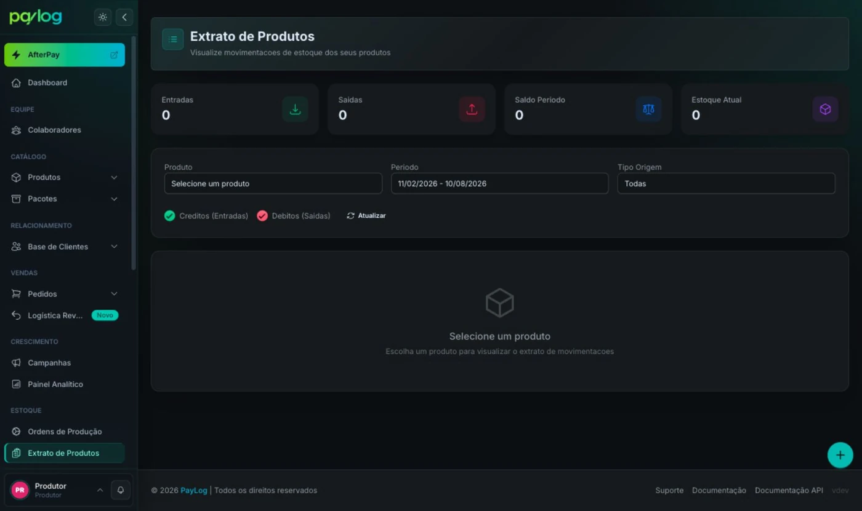This screenshot has width=862, height=511.
Task: Open the Tipo Origem Todas dropdown
Action: (727, 184)
